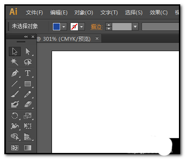Select the Gradient tool

click(28, 148)
